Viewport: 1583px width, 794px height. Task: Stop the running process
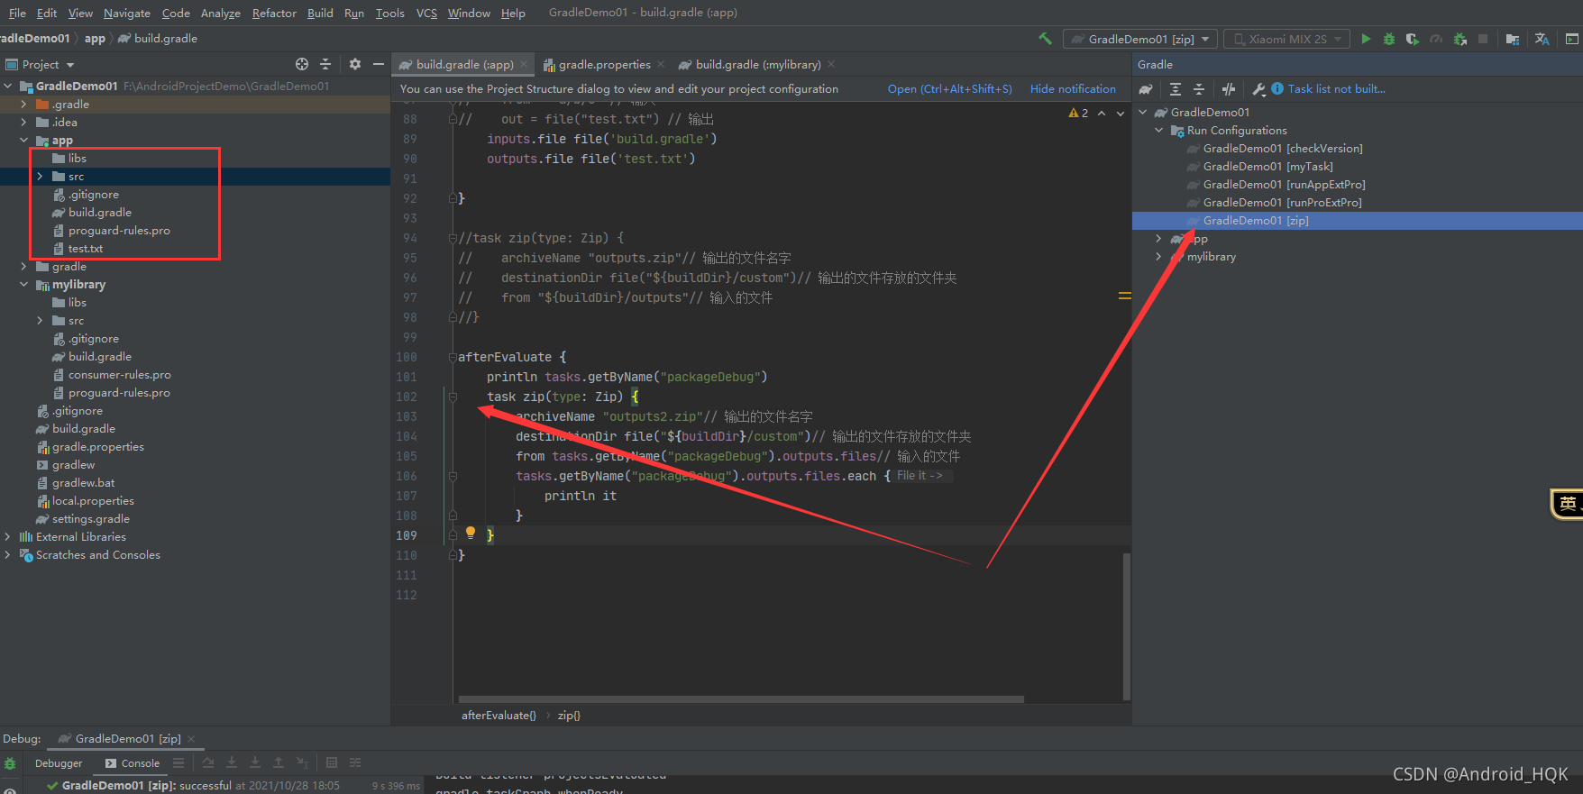(x=1483, y=39)
